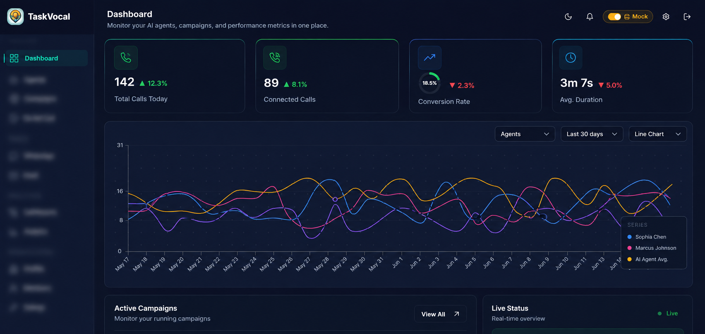Click the Live Status heading
This screenshot has height=334, width=705.
(x=510, y=308)
